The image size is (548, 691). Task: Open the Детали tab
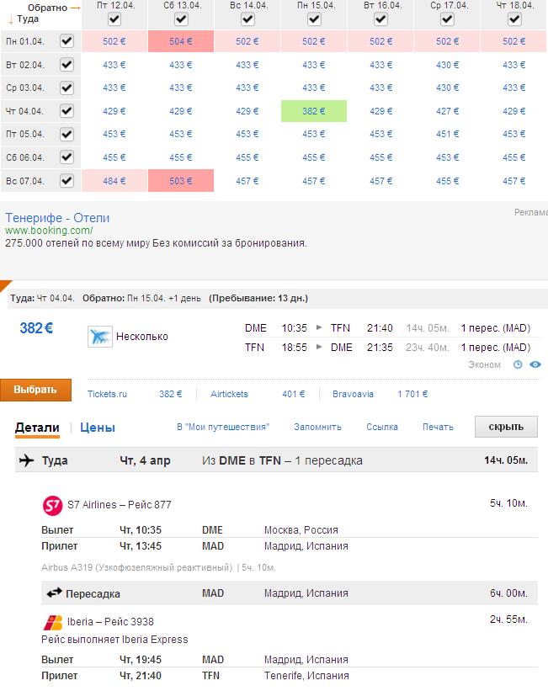pos(37,428)
